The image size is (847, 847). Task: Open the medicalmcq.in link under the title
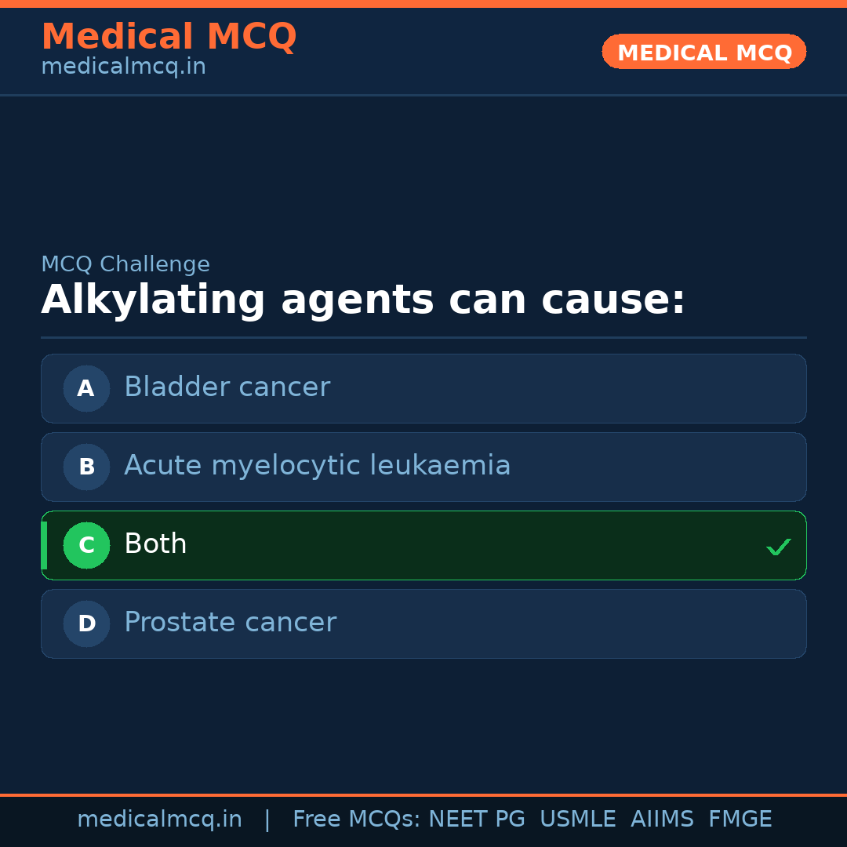pyautogui.click(x=123, y=67)
